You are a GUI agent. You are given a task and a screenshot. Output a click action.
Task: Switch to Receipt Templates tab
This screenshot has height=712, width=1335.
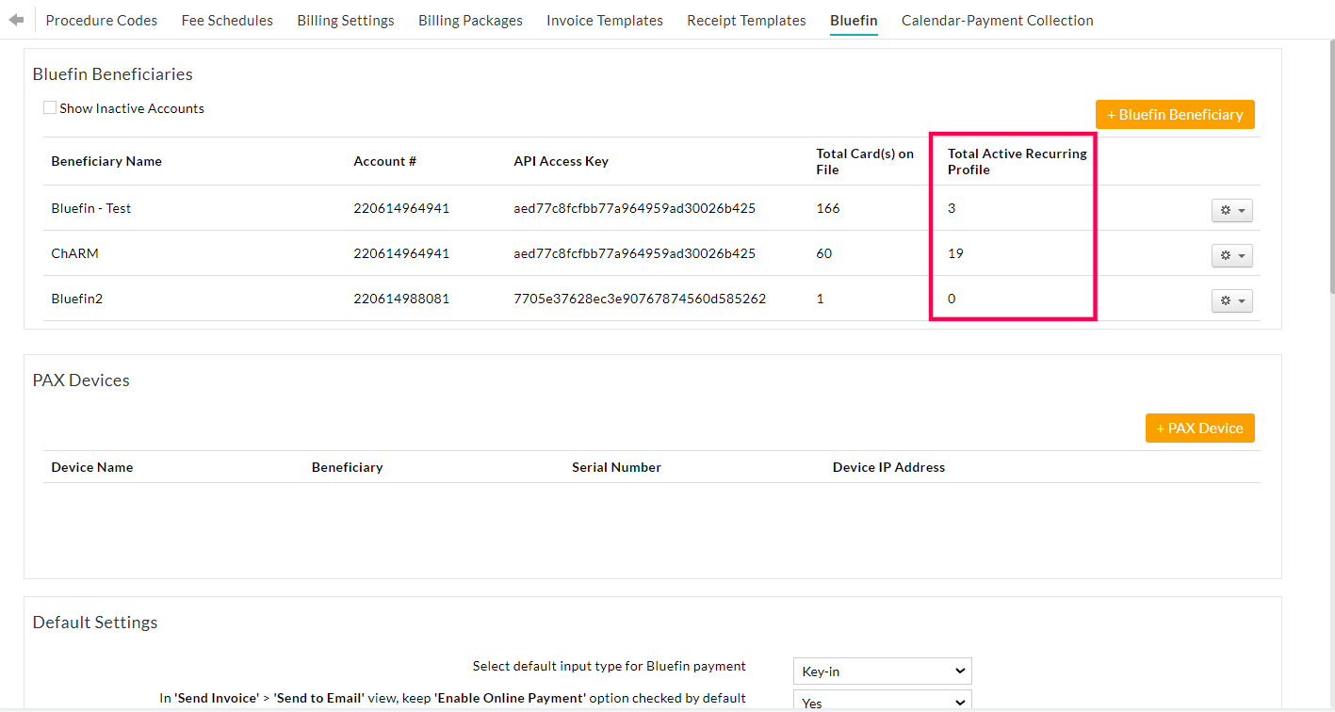(746, 21)
